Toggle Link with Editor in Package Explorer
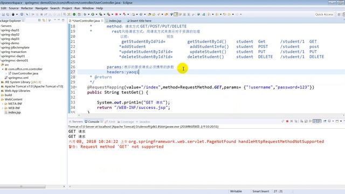This screenshot has width=345, height=194. [44, 20]
